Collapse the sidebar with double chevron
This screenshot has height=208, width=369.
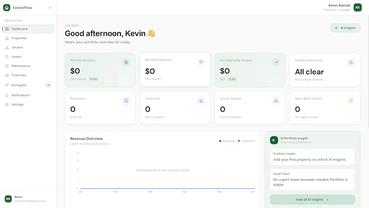50,7
